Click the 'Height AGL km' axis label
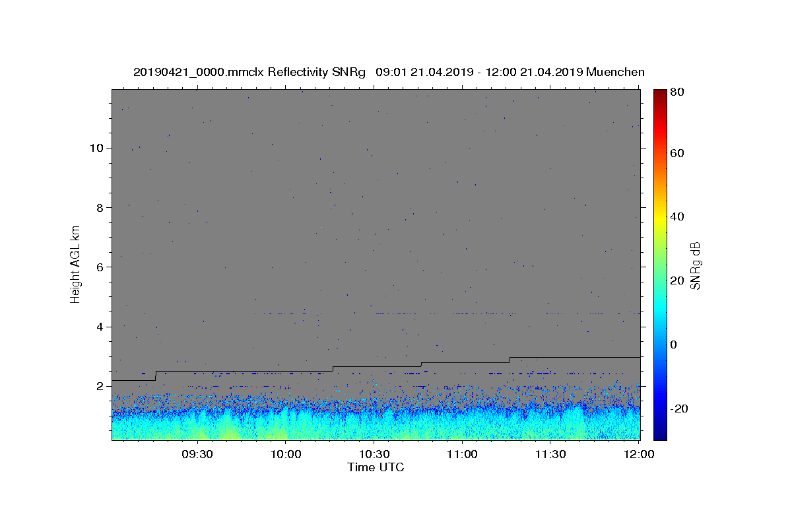 [x=76, y=264]
